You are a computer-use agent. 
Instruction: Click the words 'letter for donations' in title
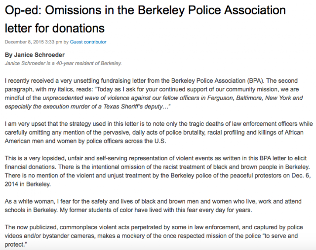click(55, 28)
